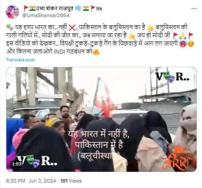The width and height of the screenshot is (202, 188).
Task: Click the fire emoji ending the post
Action: [x=96, y=52]
